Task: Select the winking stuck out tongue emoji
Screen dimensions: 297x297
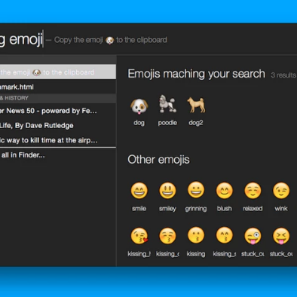Action: 253,236
